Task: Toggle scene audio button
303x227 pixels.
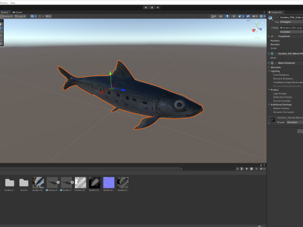Action: click(234, 16)
